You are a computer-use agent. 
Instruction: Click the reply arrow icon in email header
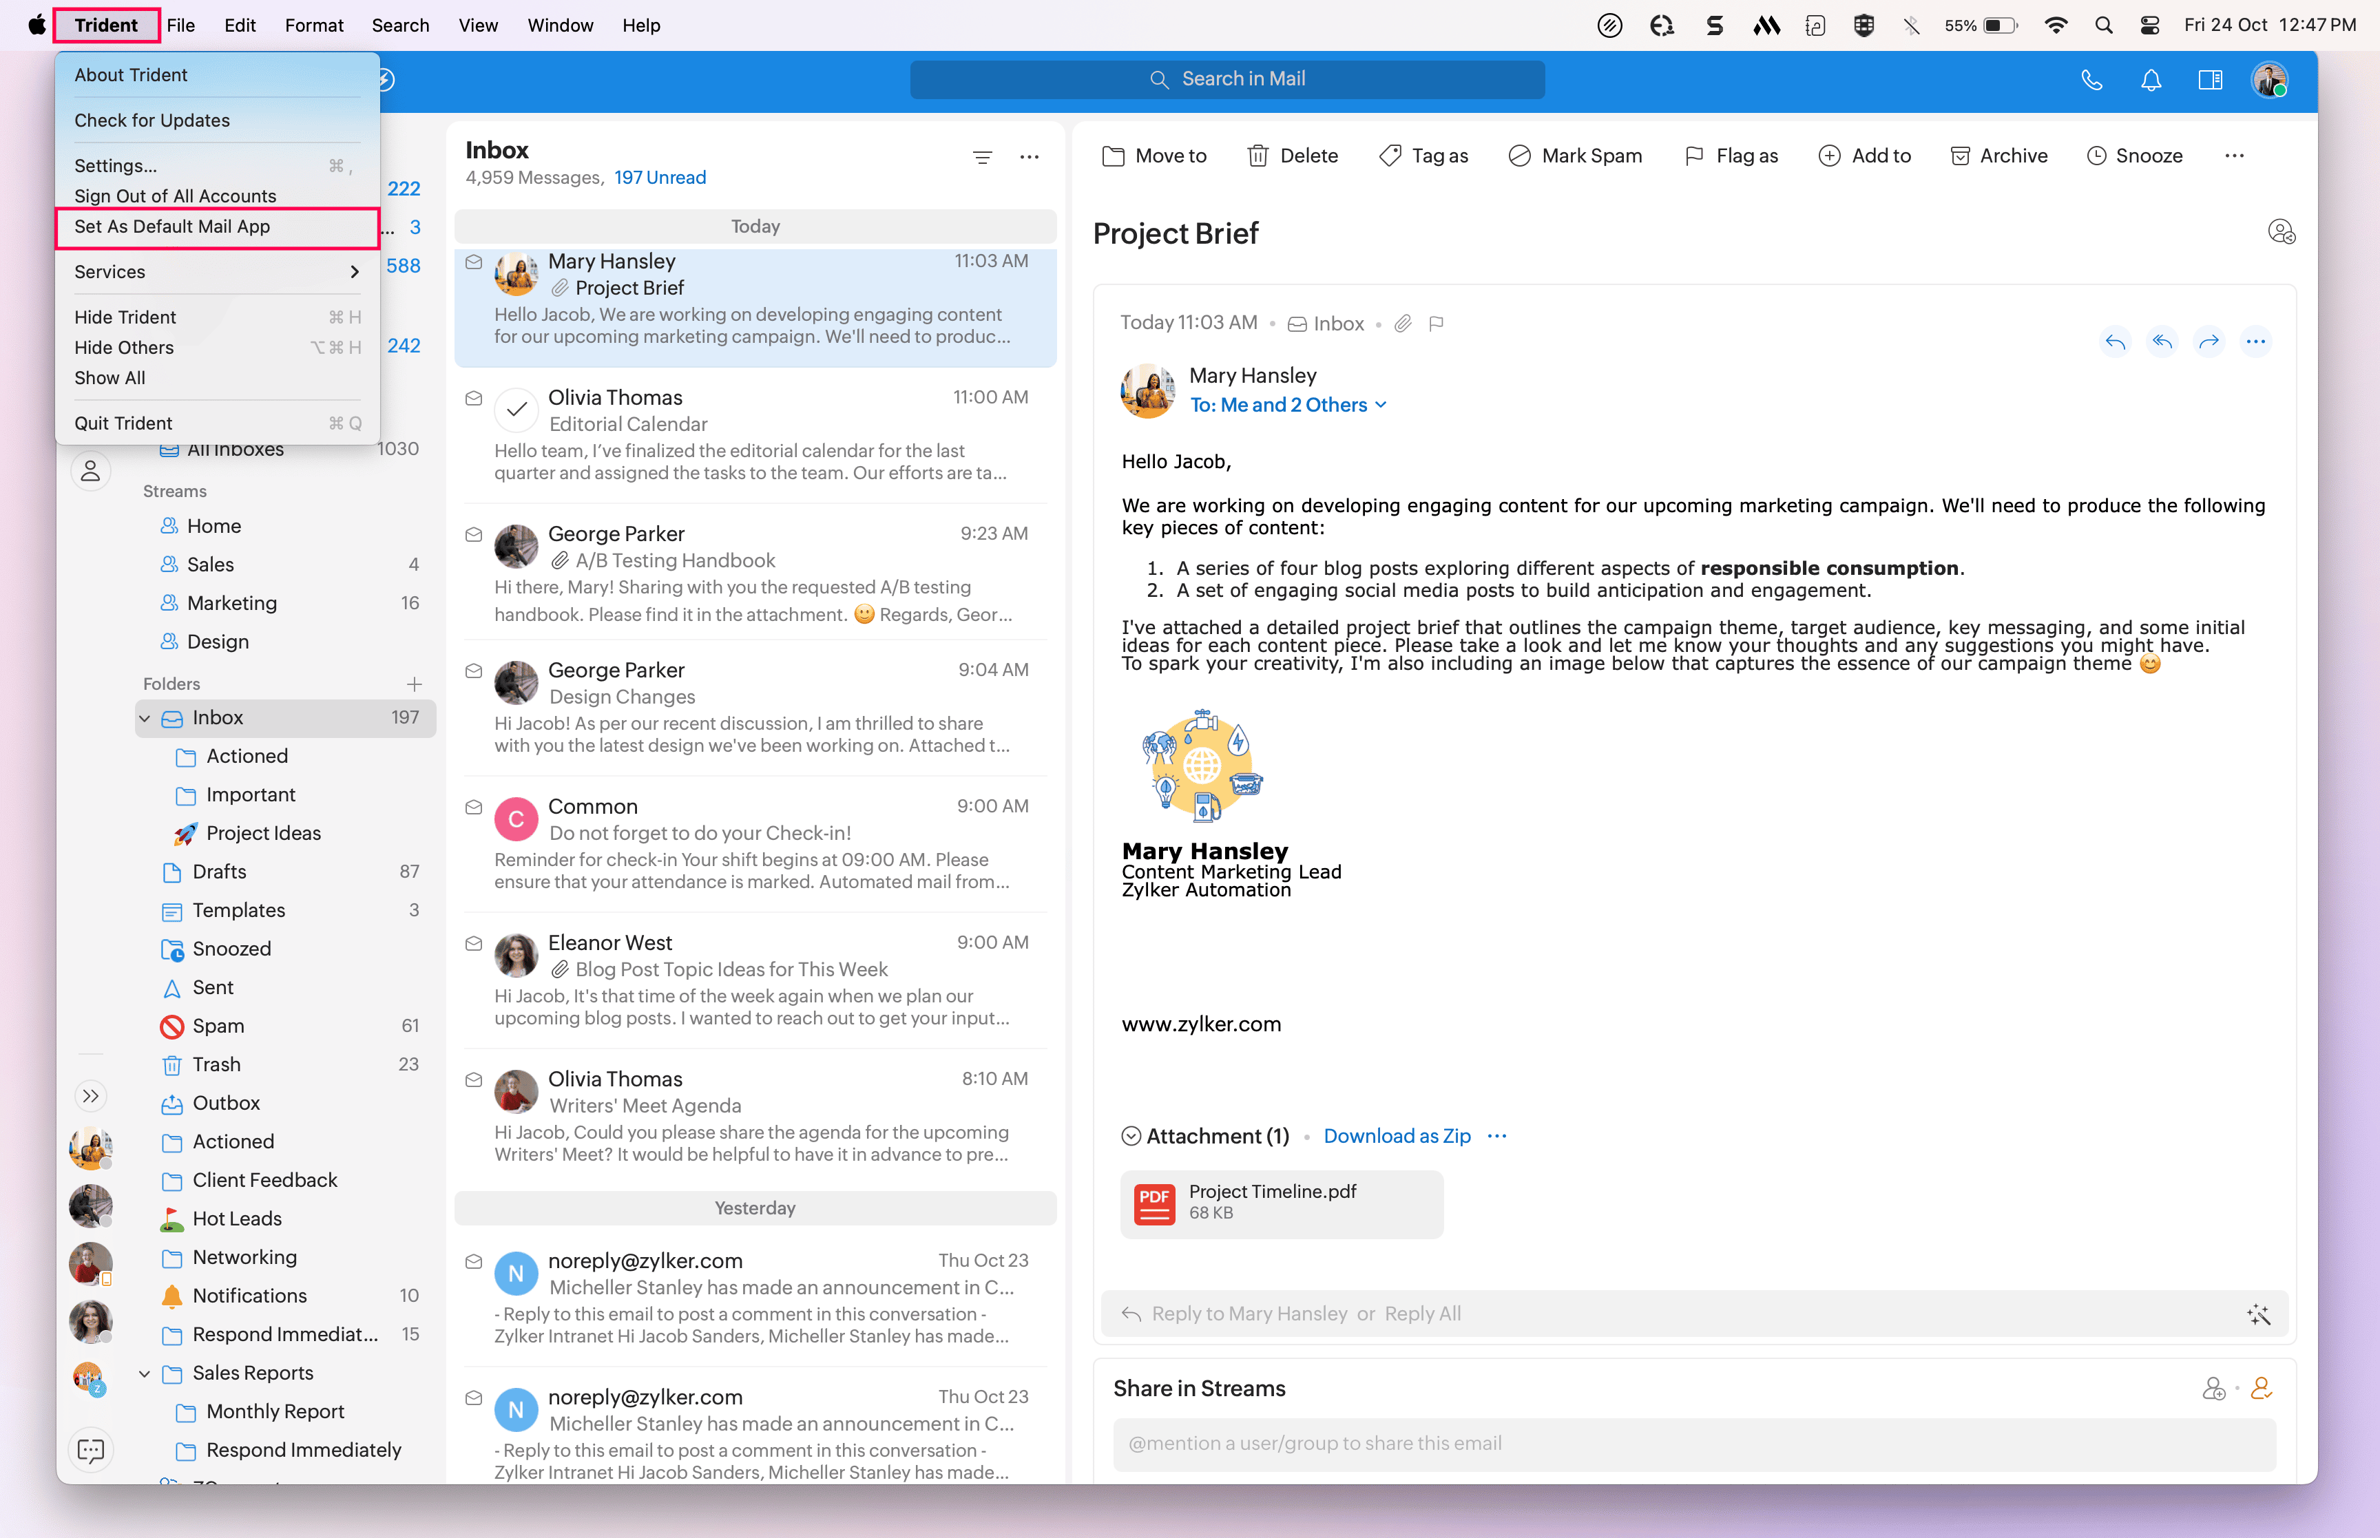(x=2114, y=343)
